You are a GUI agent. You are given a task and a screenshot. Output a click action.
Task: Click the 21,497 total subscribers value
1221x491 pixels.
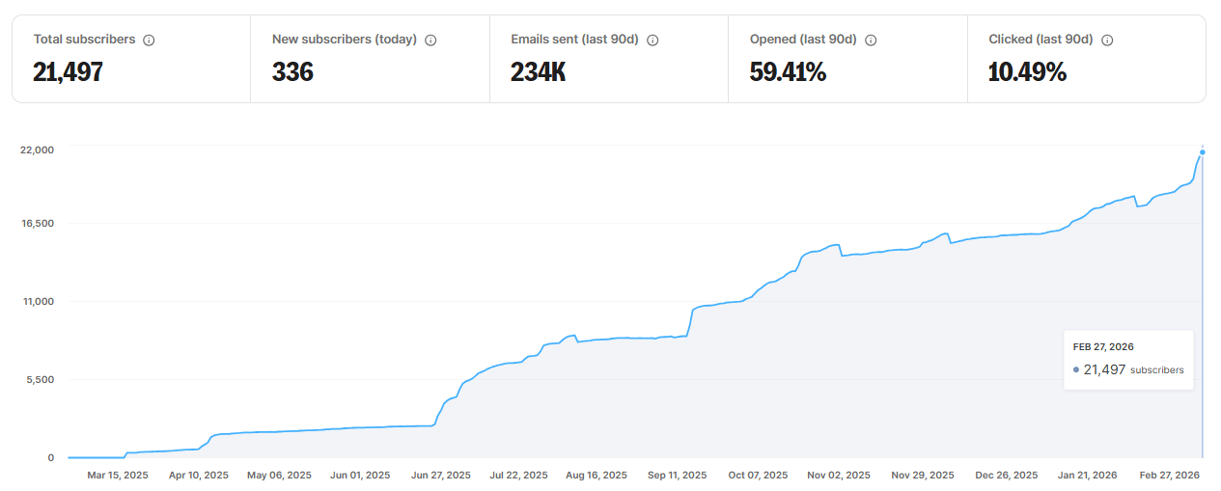[68, 72]
